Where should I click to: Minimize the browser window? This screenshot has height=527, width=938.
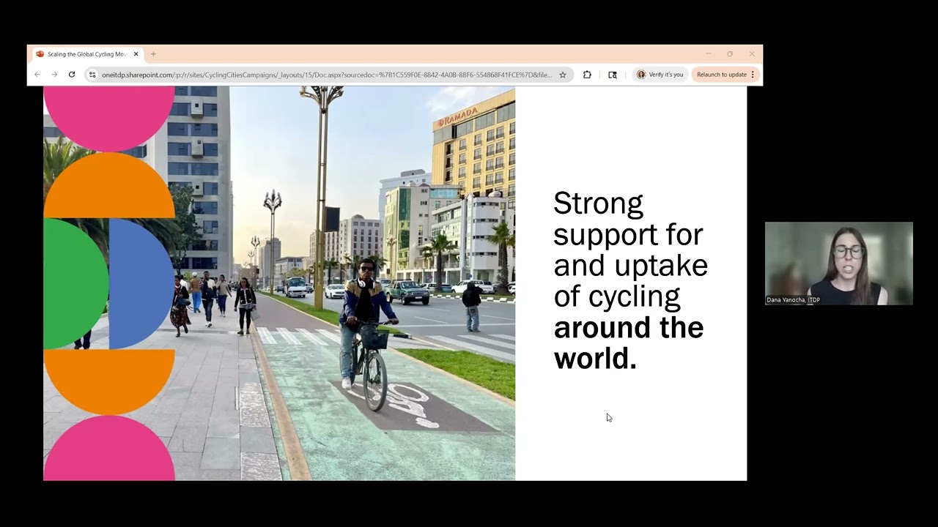click(x=709, y=54)
